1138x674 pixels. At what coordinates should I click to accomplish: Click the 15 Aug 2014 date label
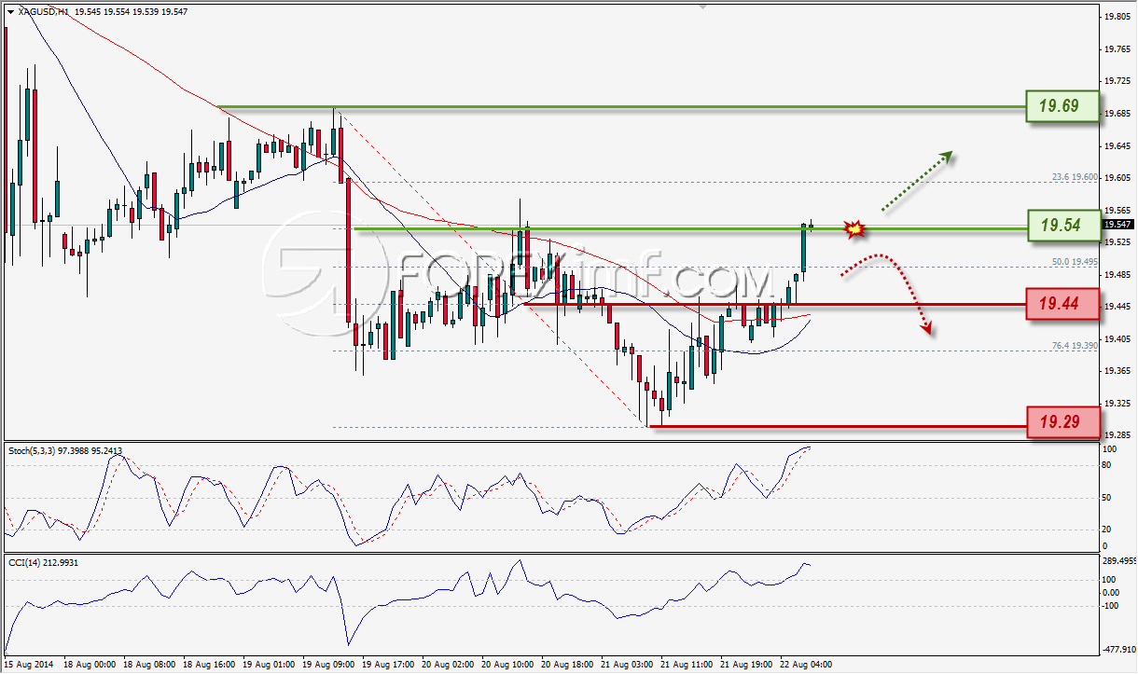[29, 665]
